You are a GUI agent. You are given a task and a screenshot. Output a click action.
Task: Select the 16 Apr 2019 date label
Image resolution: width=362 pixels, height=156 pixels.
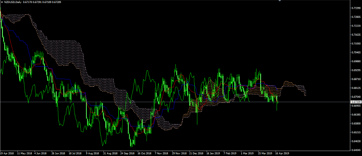tap(282, 153)
